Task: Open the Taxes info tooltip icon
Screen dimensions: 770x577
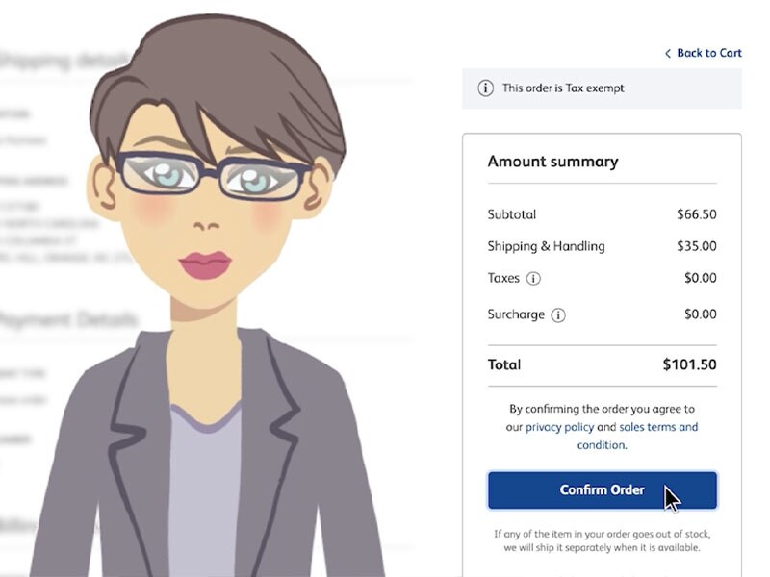Action: point(533,279)
